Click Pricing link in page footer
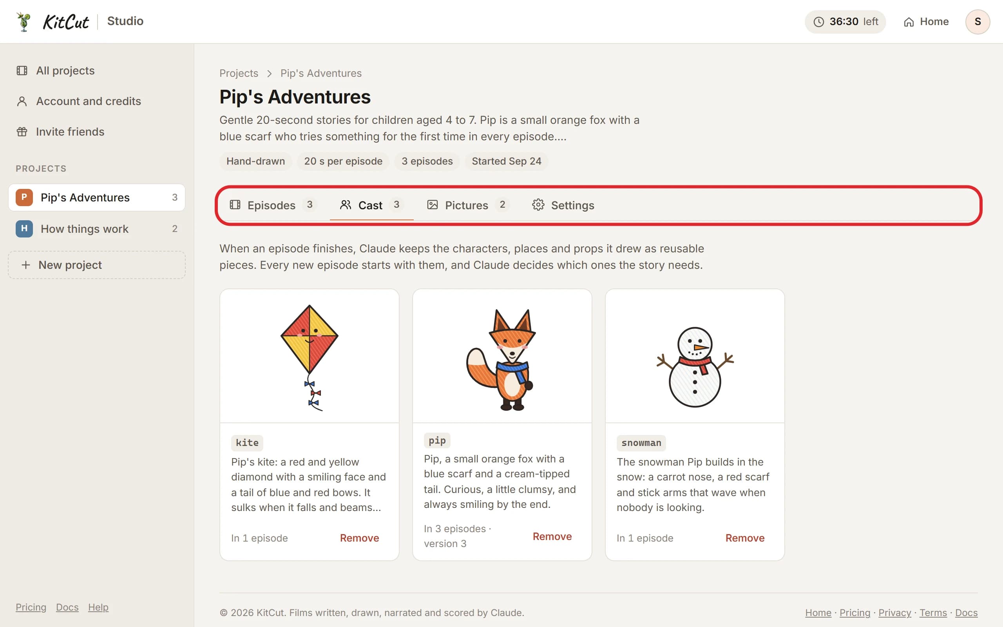 pos(855,613)
